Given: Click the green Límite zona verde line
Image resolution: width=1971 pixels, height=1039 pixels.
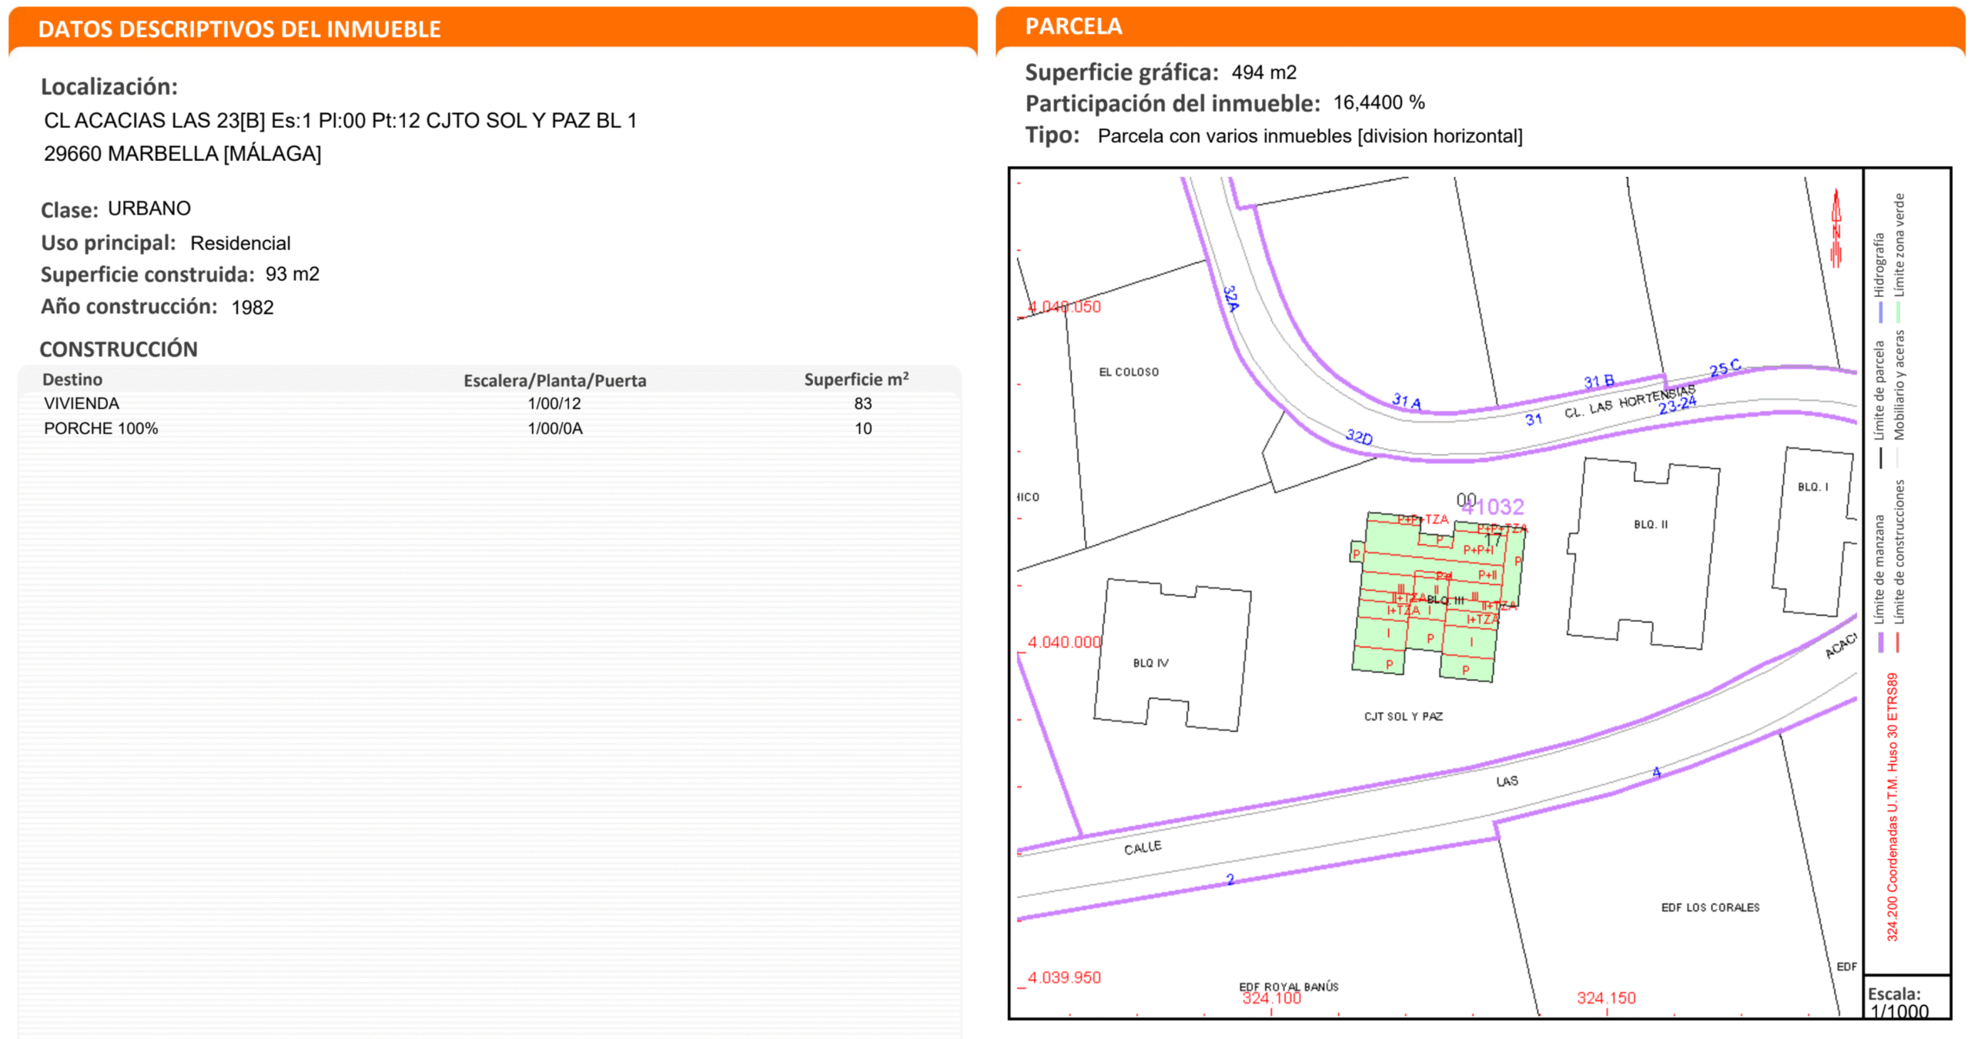Looking at the screenshot, I should click(1899, 312).
